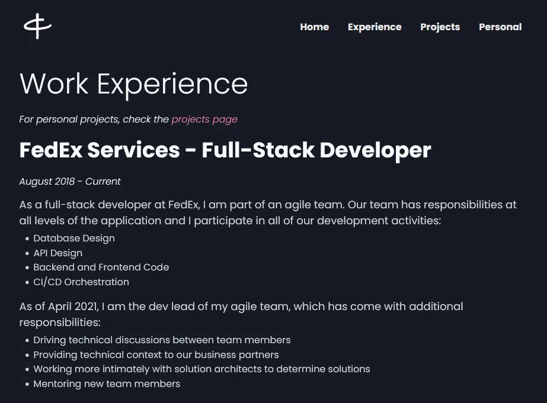The image size is (547, 403).
Task: Go to the Experience page
Action: (x=375, y=27)
